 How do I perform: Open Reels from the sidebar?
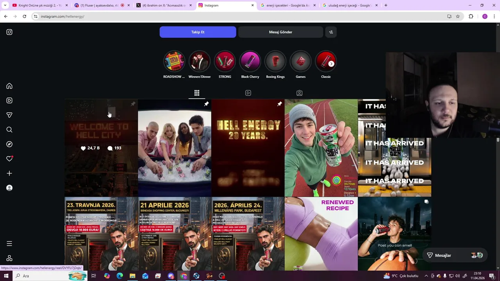click(9, 100)
